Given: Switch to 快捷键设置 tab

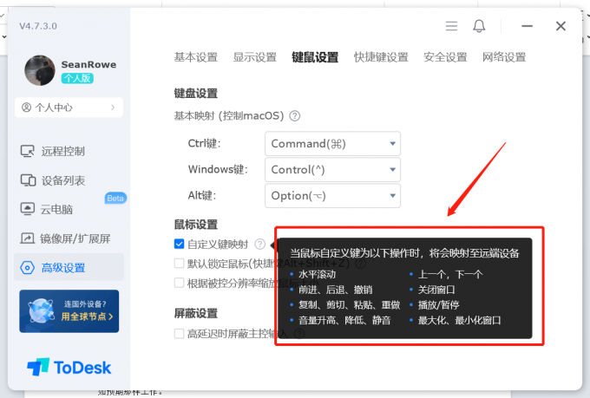Looking at the screenshot, I should tap(381, 57).
